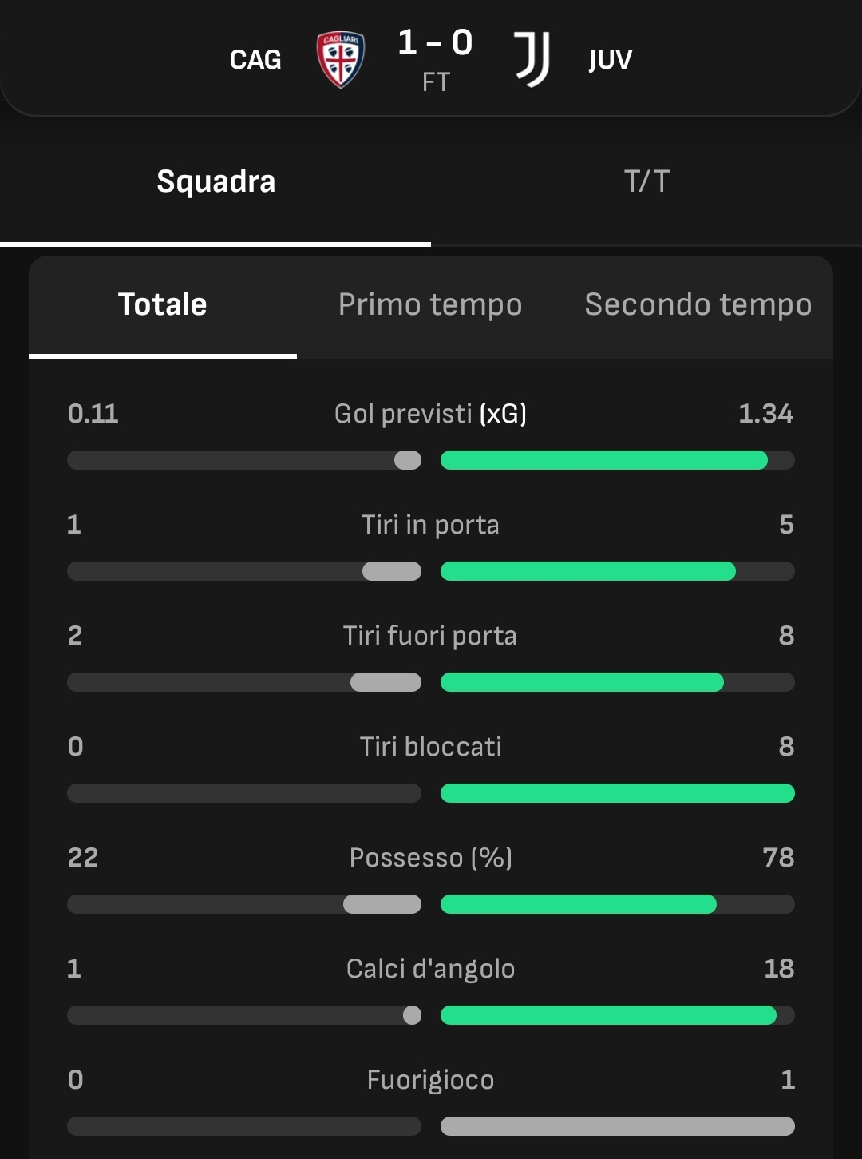Viewport: 862px width, 1159px height.
Task: Click Cagliari grey Possesso bar
Action: click(x=382, y=904)
